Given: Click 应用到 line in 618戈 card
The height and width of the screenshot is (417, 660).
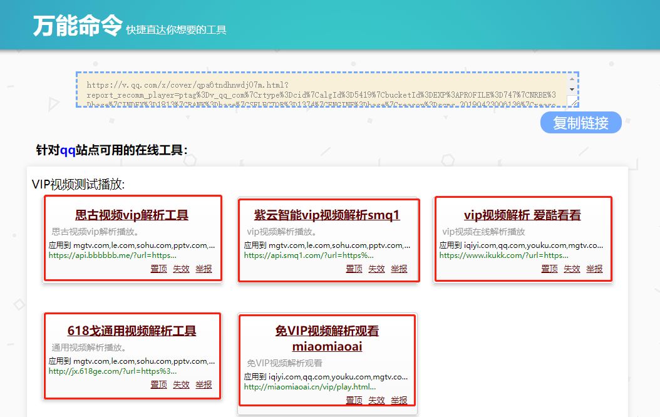Looking at the screenshot, I should click(131, 361).
